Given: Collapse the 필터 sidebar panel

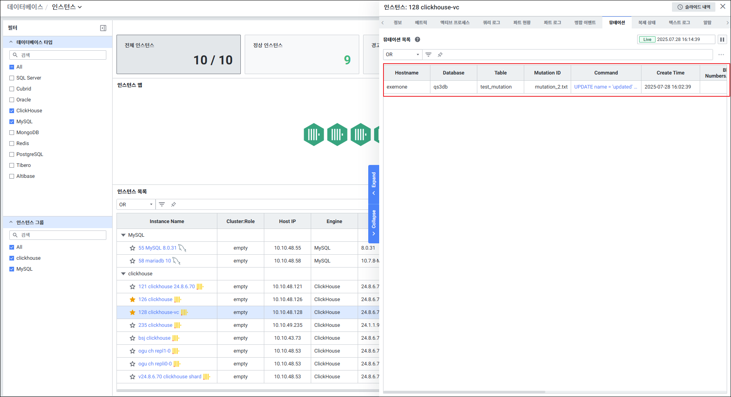Looking at the screenshot, I should click(103, 28).
